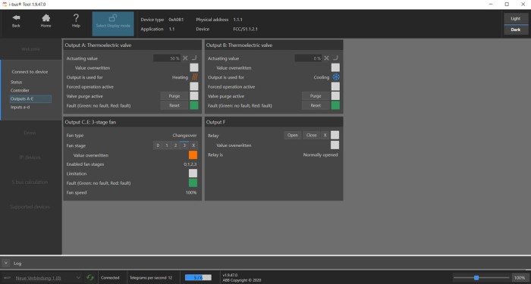Open the Output F relay

tap(293, 136)
